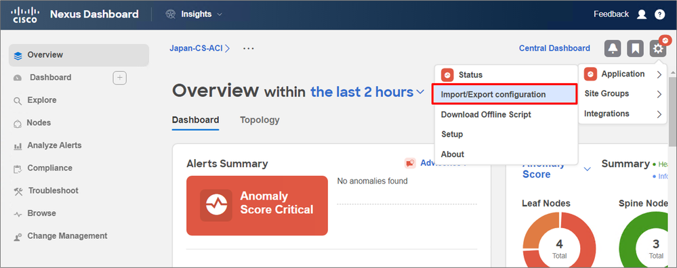Open Explore in the sidebar

42,100
